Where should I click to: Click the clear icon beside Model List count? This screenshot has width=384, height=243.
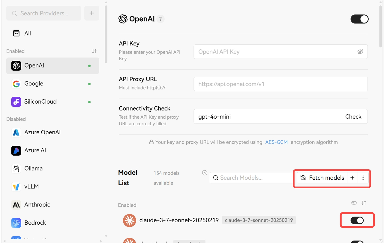tap(205, 173)
